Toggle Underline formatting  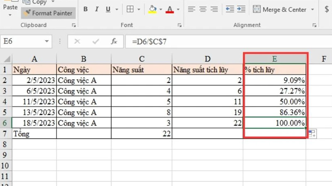click(x=108, y=9)
